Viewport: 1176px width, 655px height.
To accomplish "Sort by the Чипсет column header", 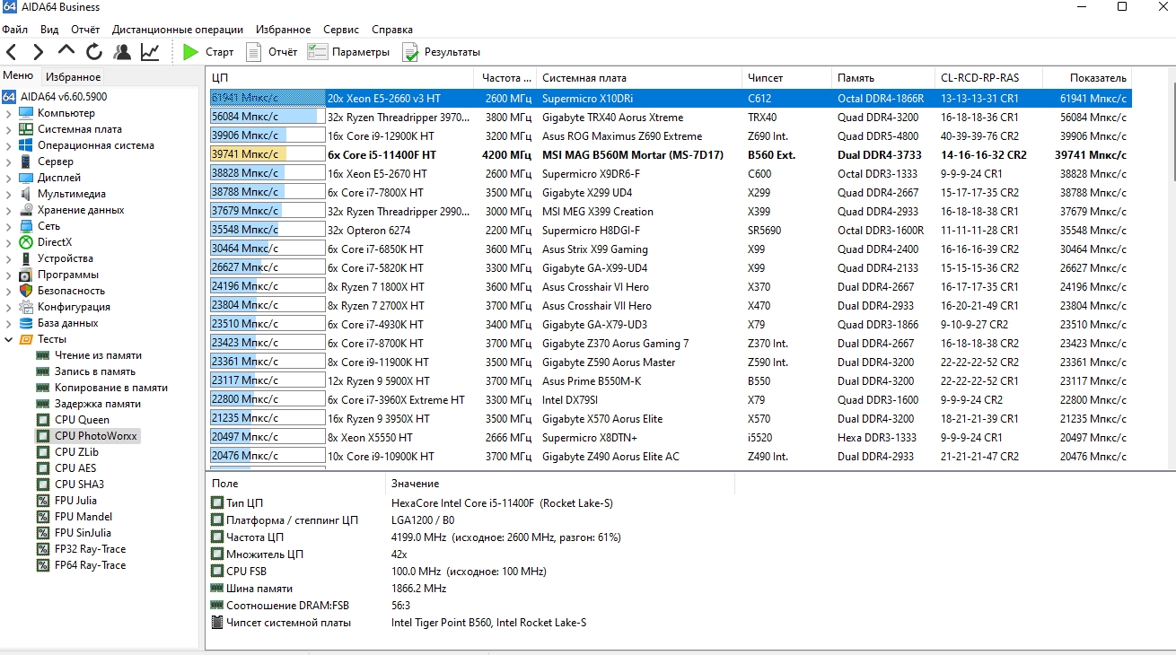I will click(x=786, y=78).
